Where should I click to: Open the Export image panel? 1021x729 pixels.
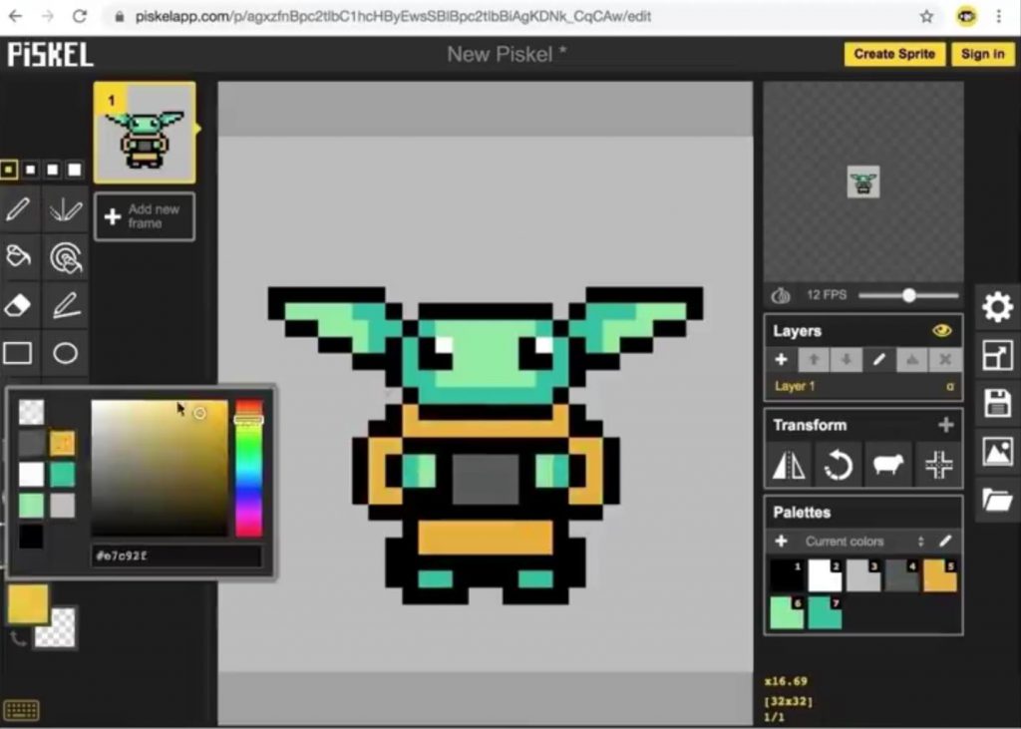click(997, 452)
